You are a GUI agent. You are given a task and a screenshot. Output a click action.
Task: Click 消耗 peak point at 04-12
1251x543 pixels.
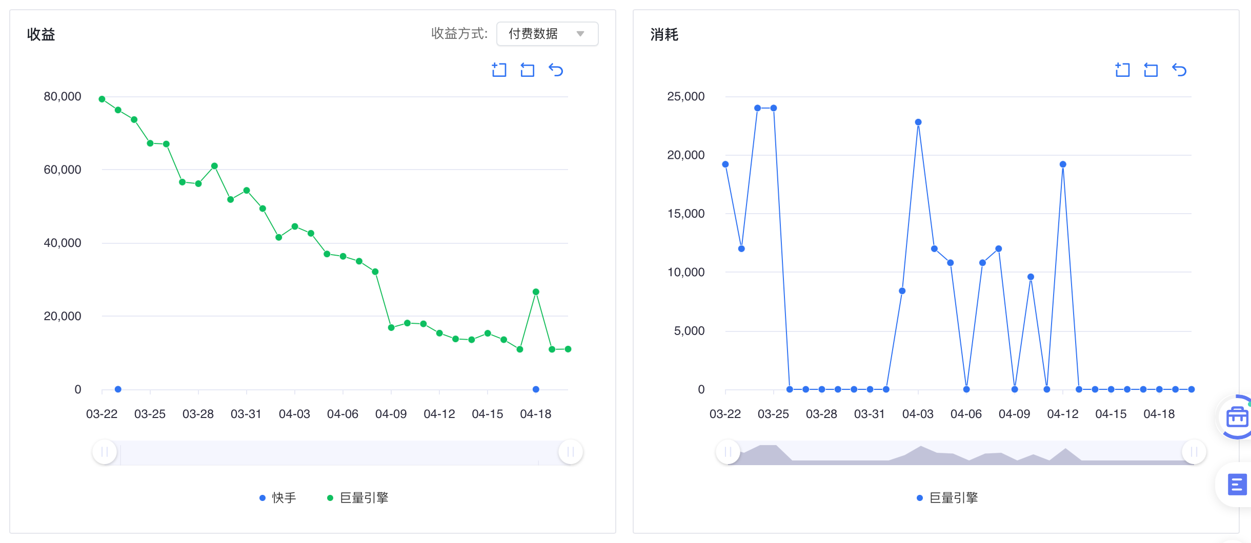click(1063, 164)
